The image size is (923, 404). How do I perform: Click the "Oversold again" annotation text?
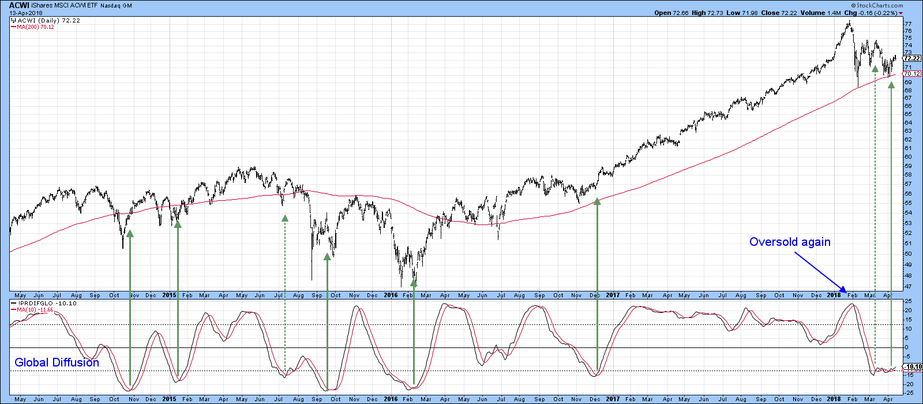(x=790, y=242)
